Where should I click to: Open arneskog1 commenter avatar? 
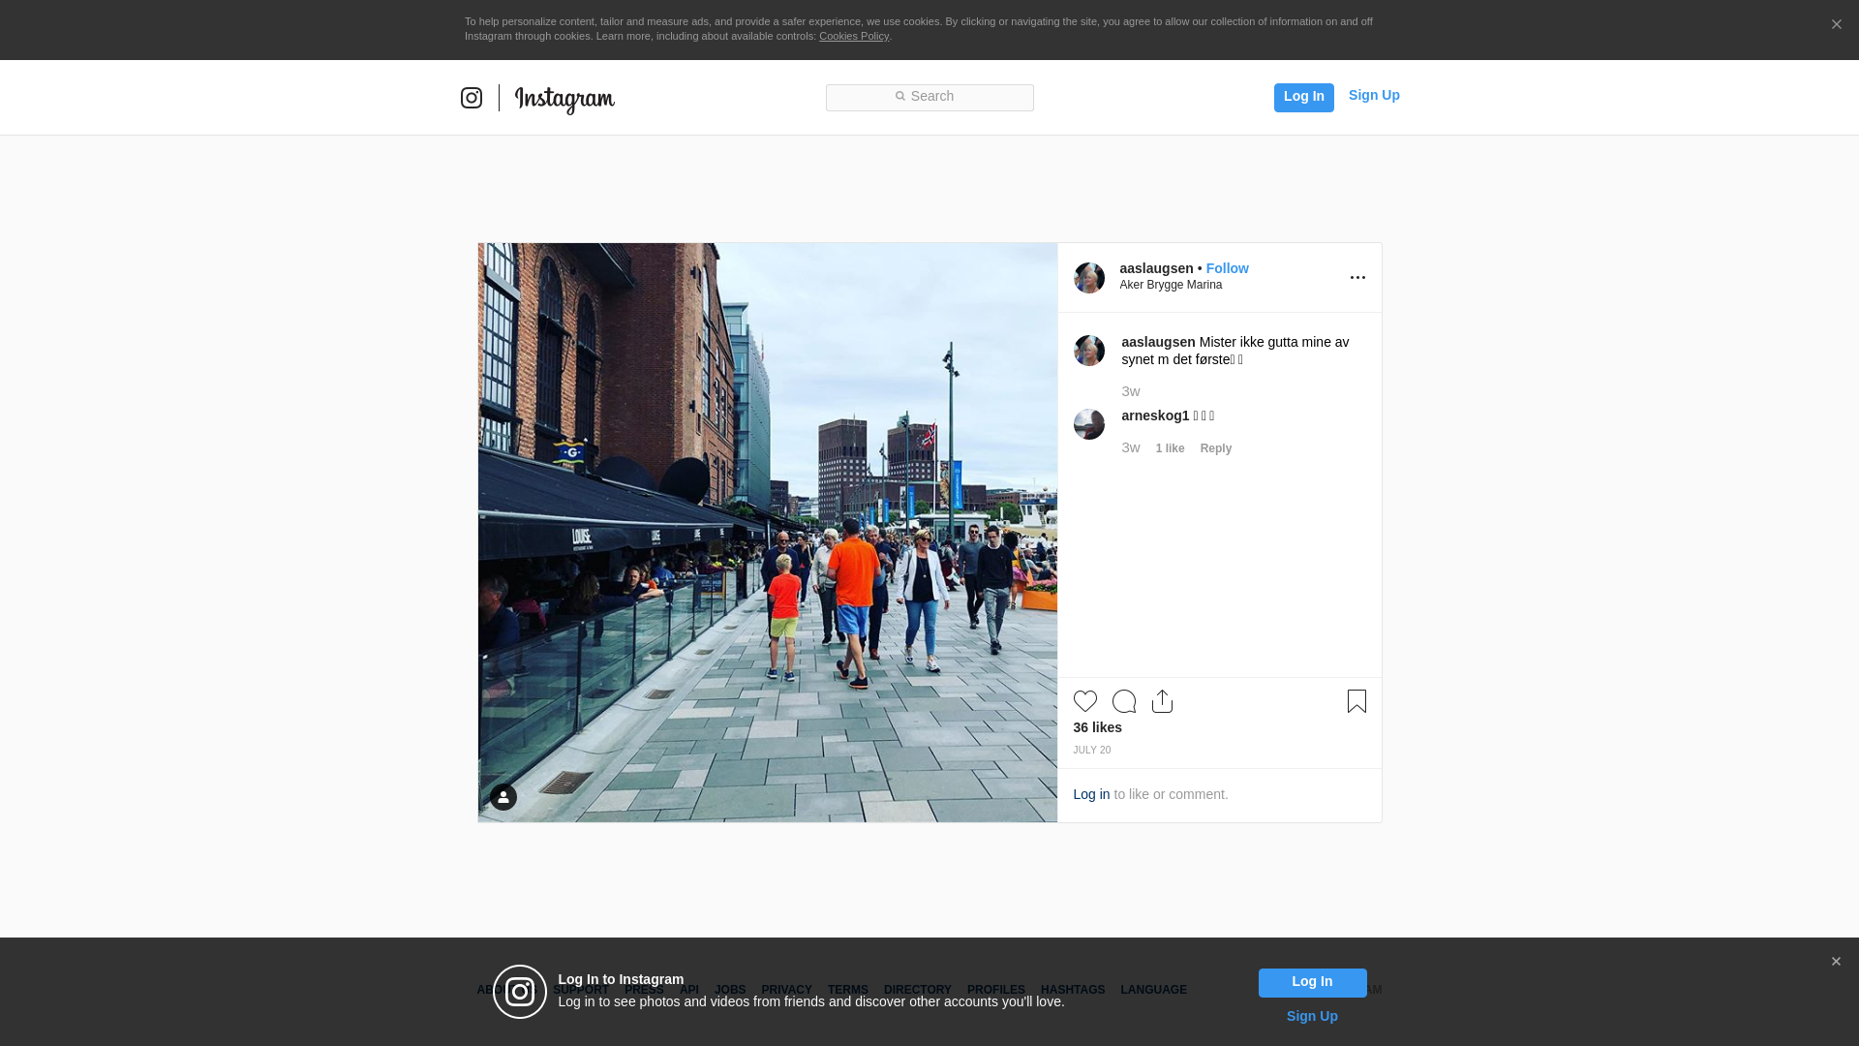click(x=1089, y=424)
